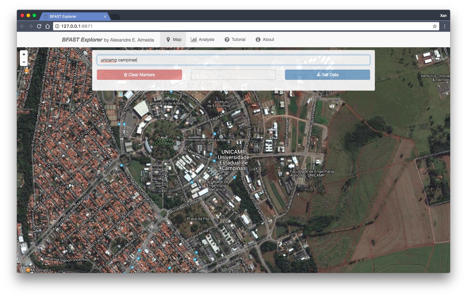
Task: Click the info icon beside About
Action: [258, 39]
